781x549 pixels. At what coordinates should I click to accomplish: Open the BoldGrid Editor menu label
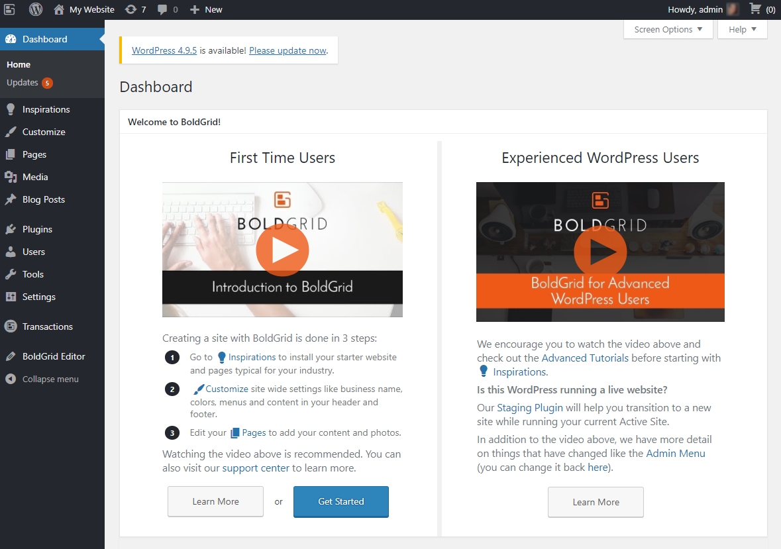[54, 356]
